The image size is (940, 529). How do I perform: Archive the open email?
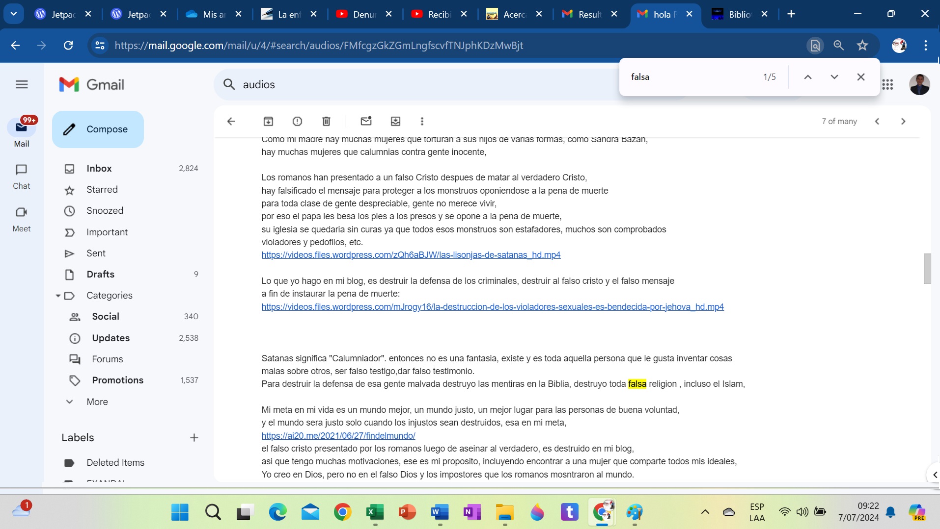[x=268, y=121]
